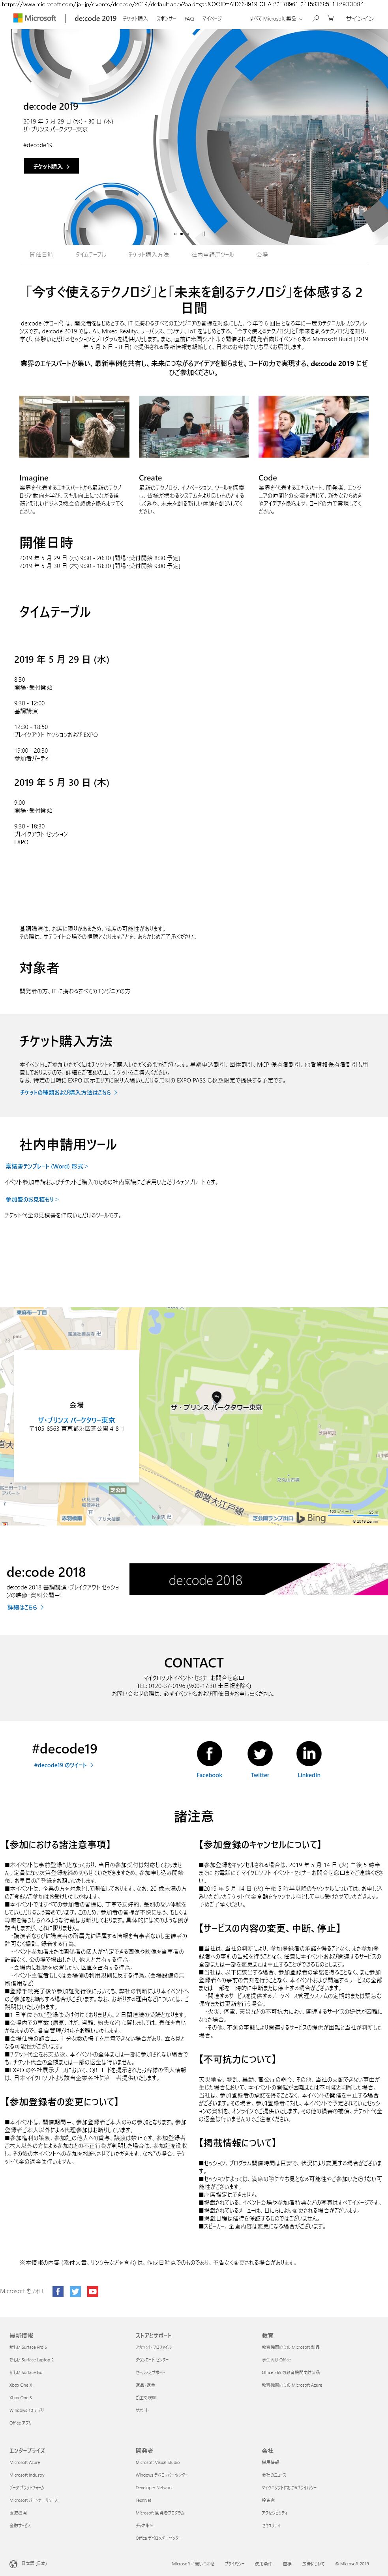Open マイページ in the top navigation

tap(212, 18)
